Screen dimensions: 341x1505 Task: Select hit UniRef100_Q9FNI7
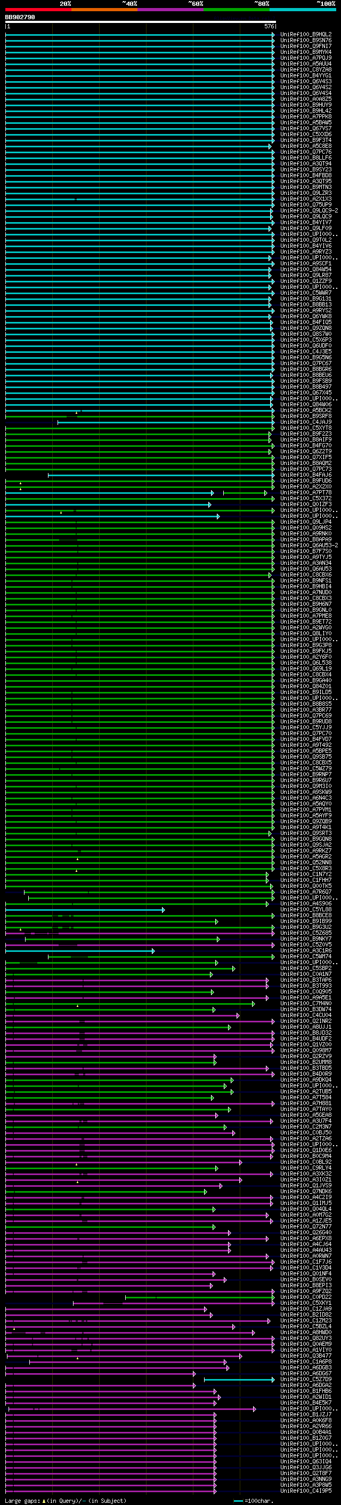click(x=306, y=46)
